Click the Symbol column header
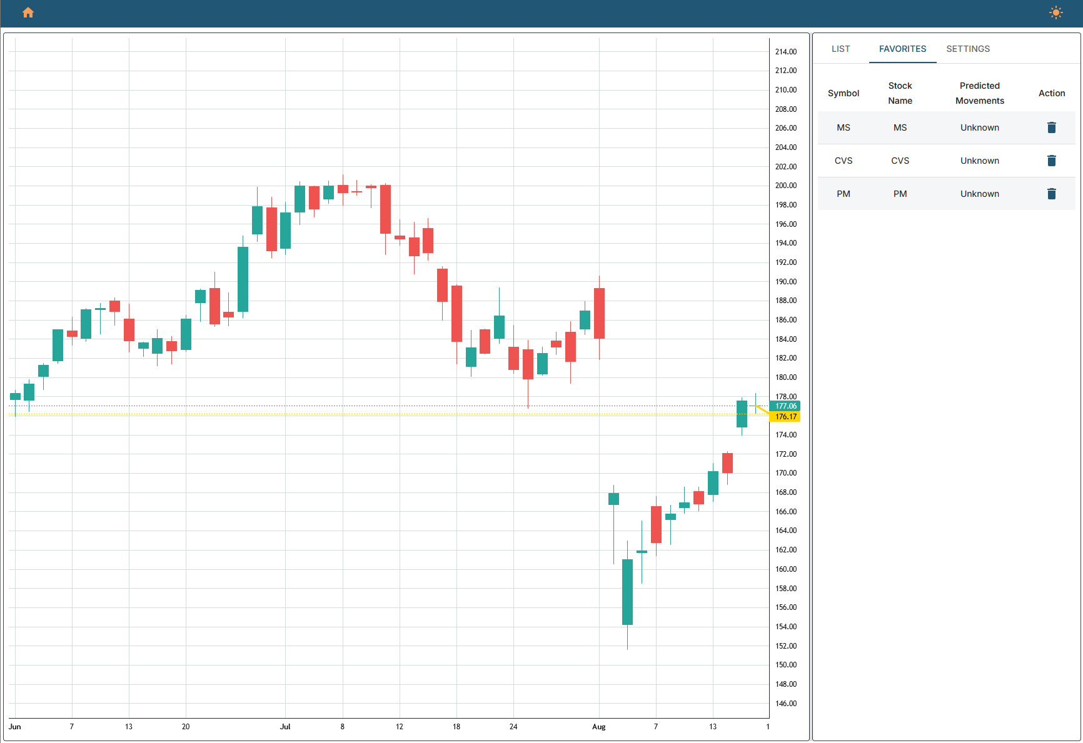This screenshot has height=743, width=1083. tap(843, 93)
